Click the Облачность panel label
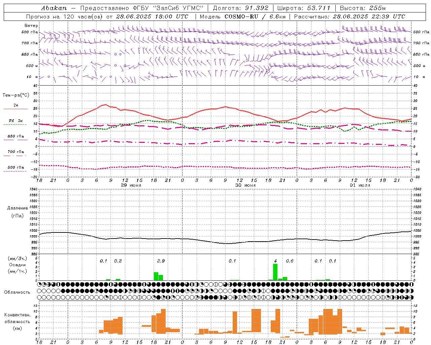Viewport: 431px width, 345px height. click(x=17, y=292)
